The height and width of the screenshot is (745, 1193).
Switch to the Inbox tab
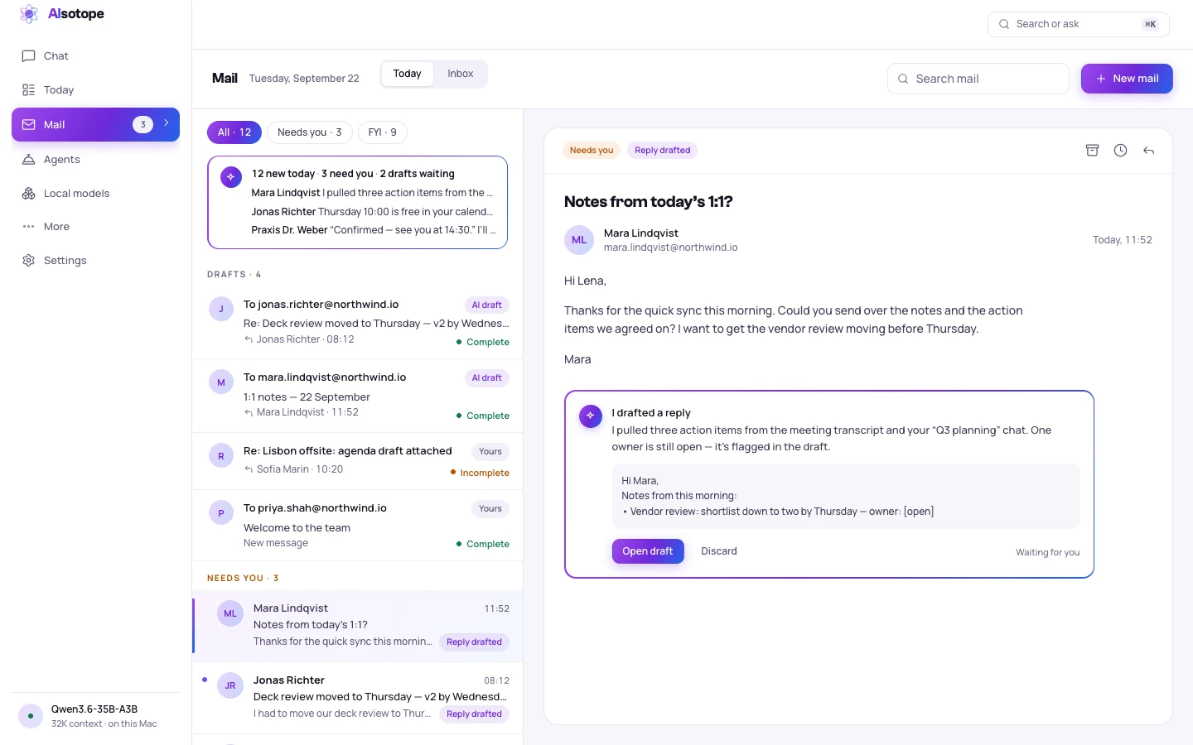(x=461, y=74)
